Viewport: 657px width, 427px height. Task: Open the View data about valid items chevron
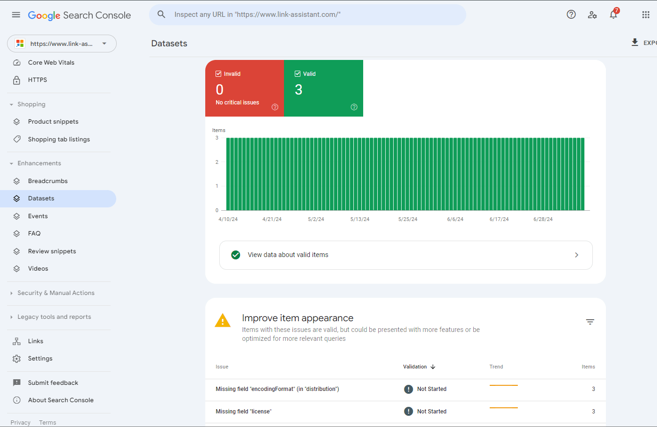coord(577,255)
